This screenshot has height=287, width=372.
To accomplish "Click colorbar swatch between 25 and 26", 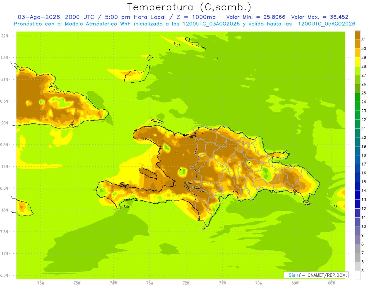I will [x=357, y=89].
